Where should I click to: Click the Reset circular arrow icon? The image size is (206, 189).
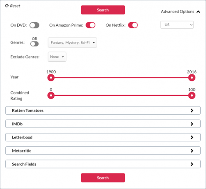point(7,6)
